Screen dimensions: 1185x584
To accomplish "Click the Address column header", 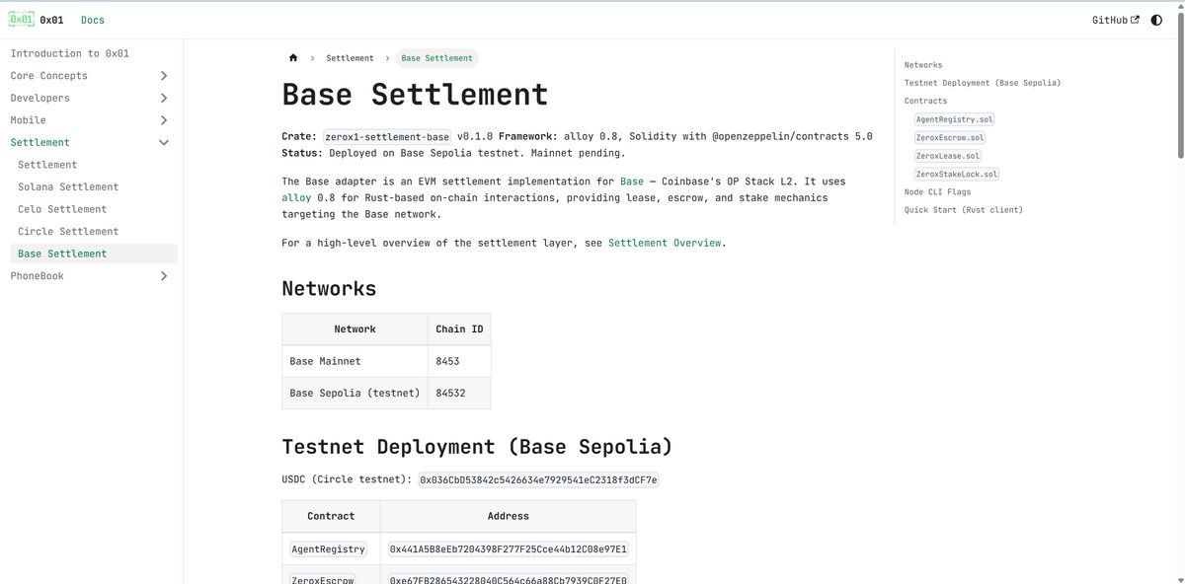I will (509, 516).
